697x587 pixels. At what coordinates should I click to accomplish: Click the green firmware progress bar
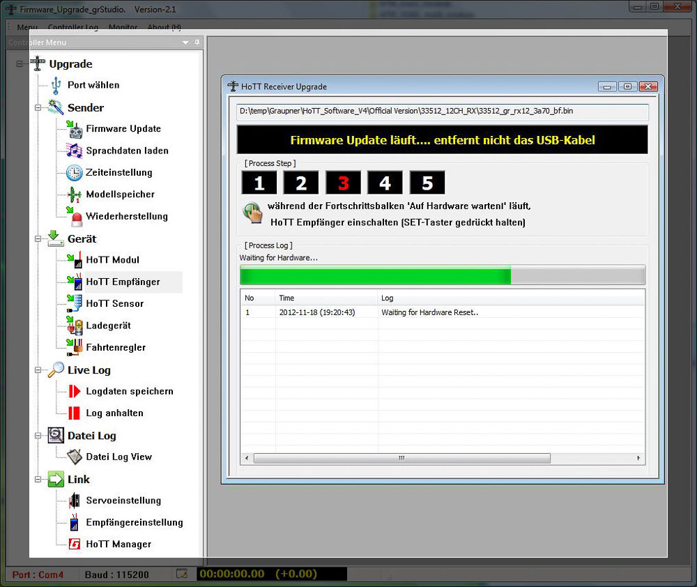coord(375,275)
